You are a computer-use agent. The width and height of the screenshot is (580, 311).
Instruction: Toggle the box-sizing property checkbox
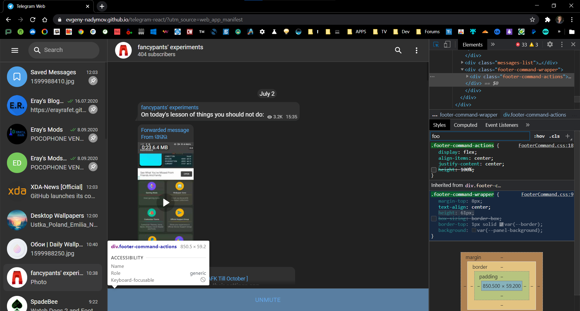pyautogui.click(x=434, y=218)
